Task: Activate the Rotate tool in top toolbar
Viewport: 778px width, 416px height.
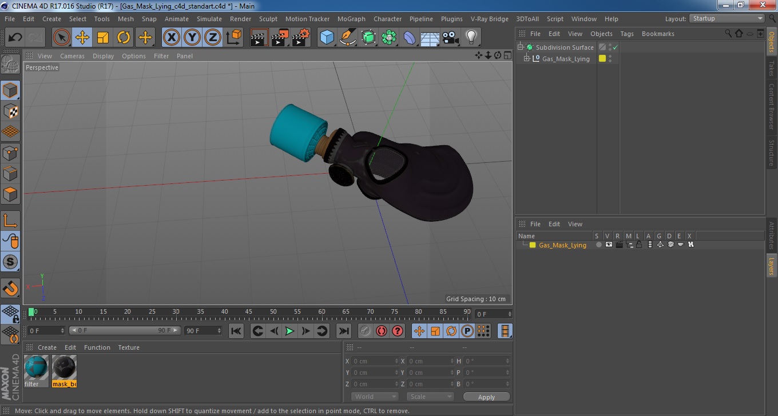Action: [x=124, y=38]
